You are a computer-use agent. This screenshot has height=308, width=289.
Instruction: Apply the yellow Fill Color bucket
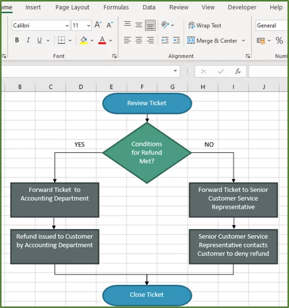(x=84, y=40)
